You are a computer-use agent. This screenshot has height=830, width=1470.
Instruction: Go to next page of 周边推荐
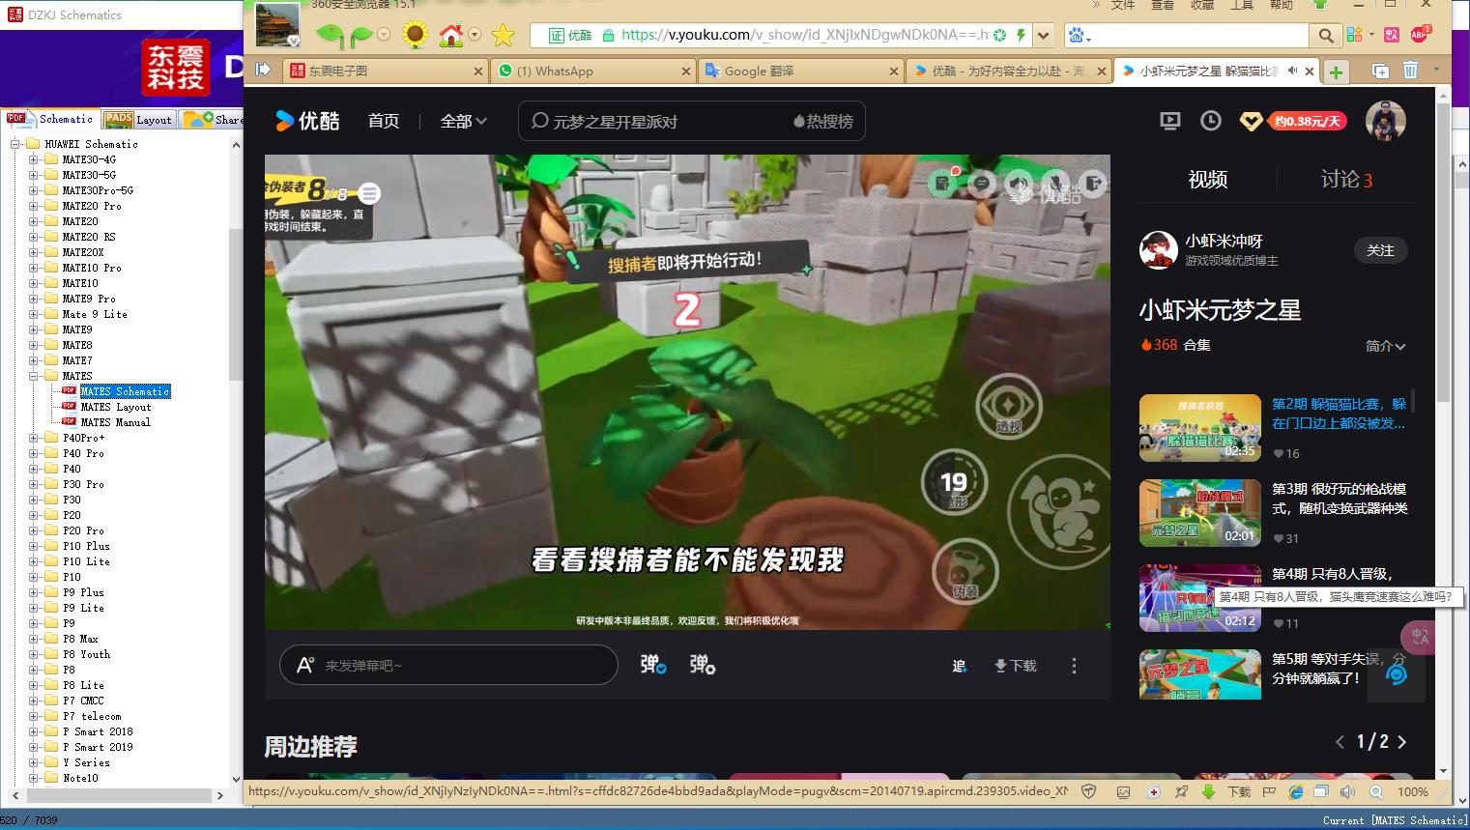[x=1402, y=742]
